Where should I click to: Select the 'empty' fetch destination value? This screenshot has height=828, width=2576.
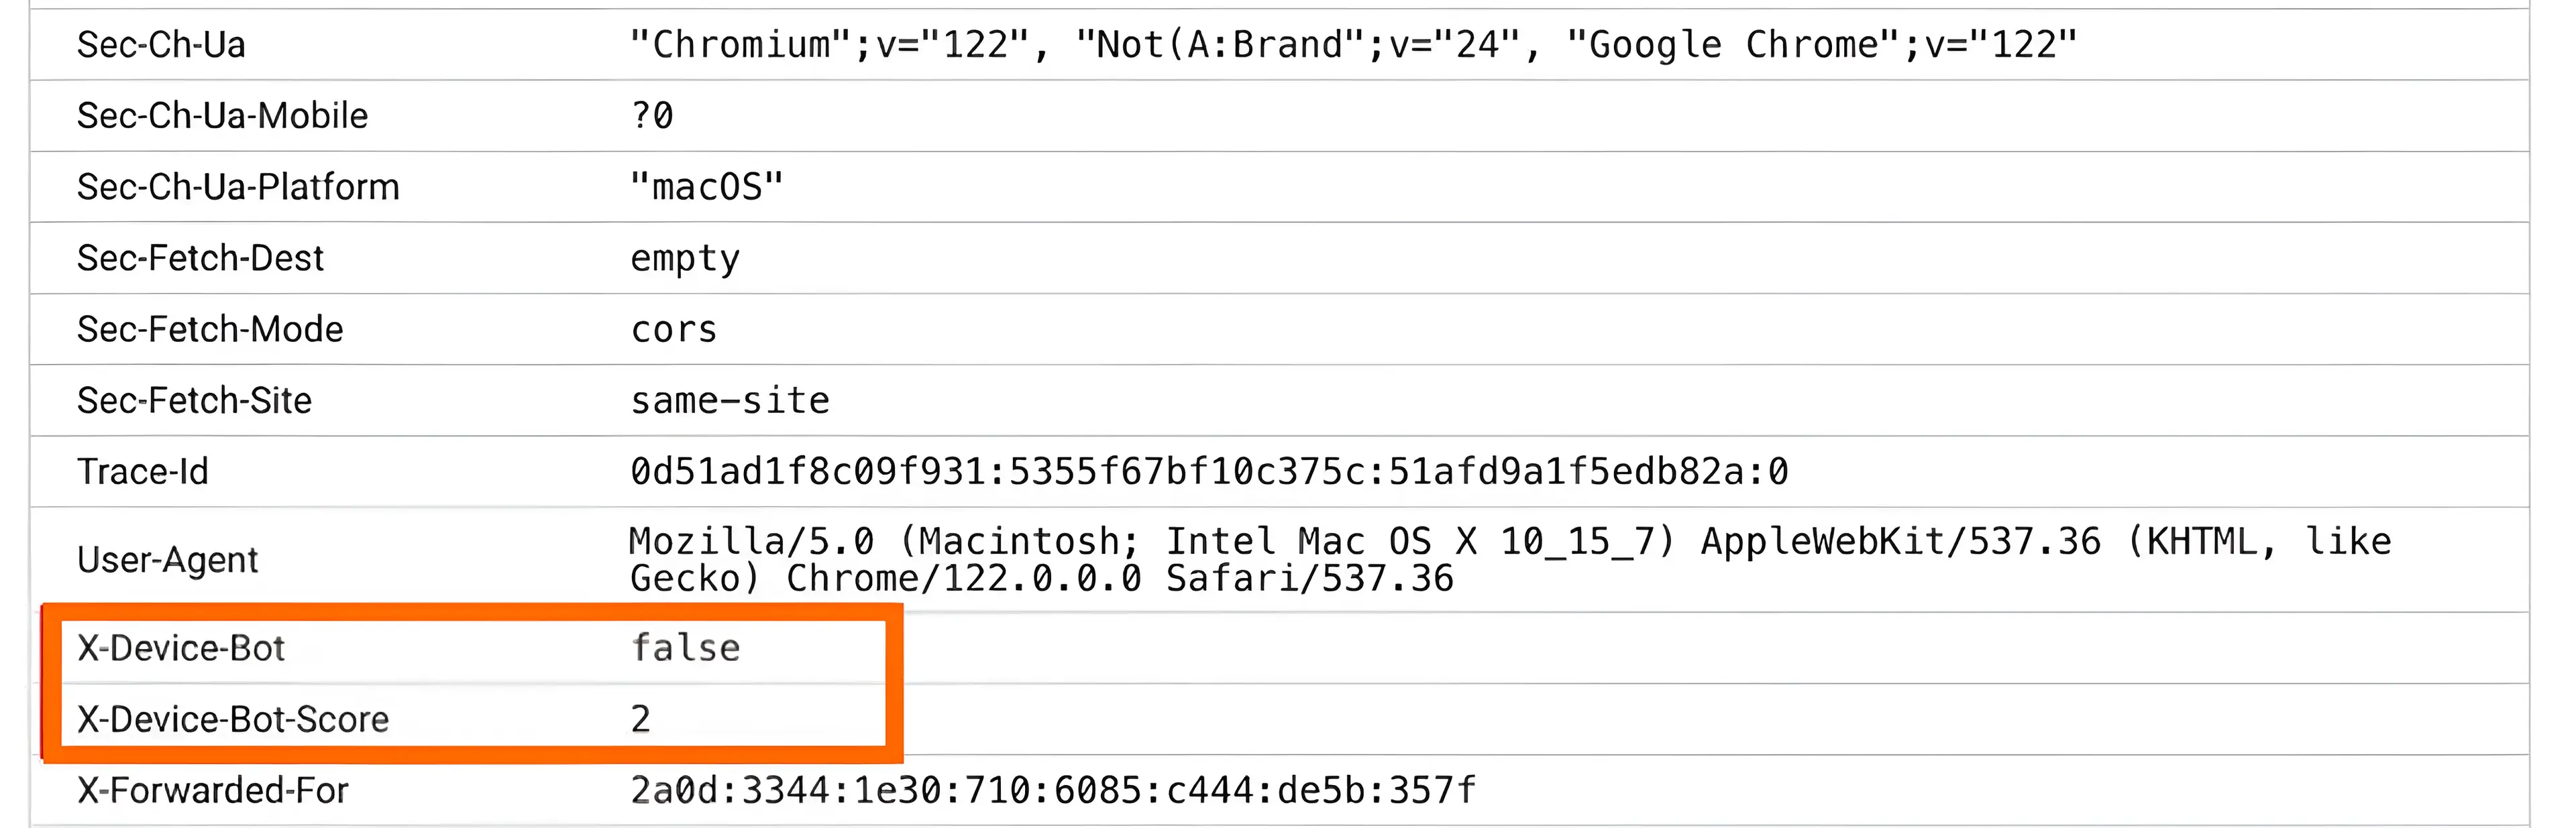point(685,259)
